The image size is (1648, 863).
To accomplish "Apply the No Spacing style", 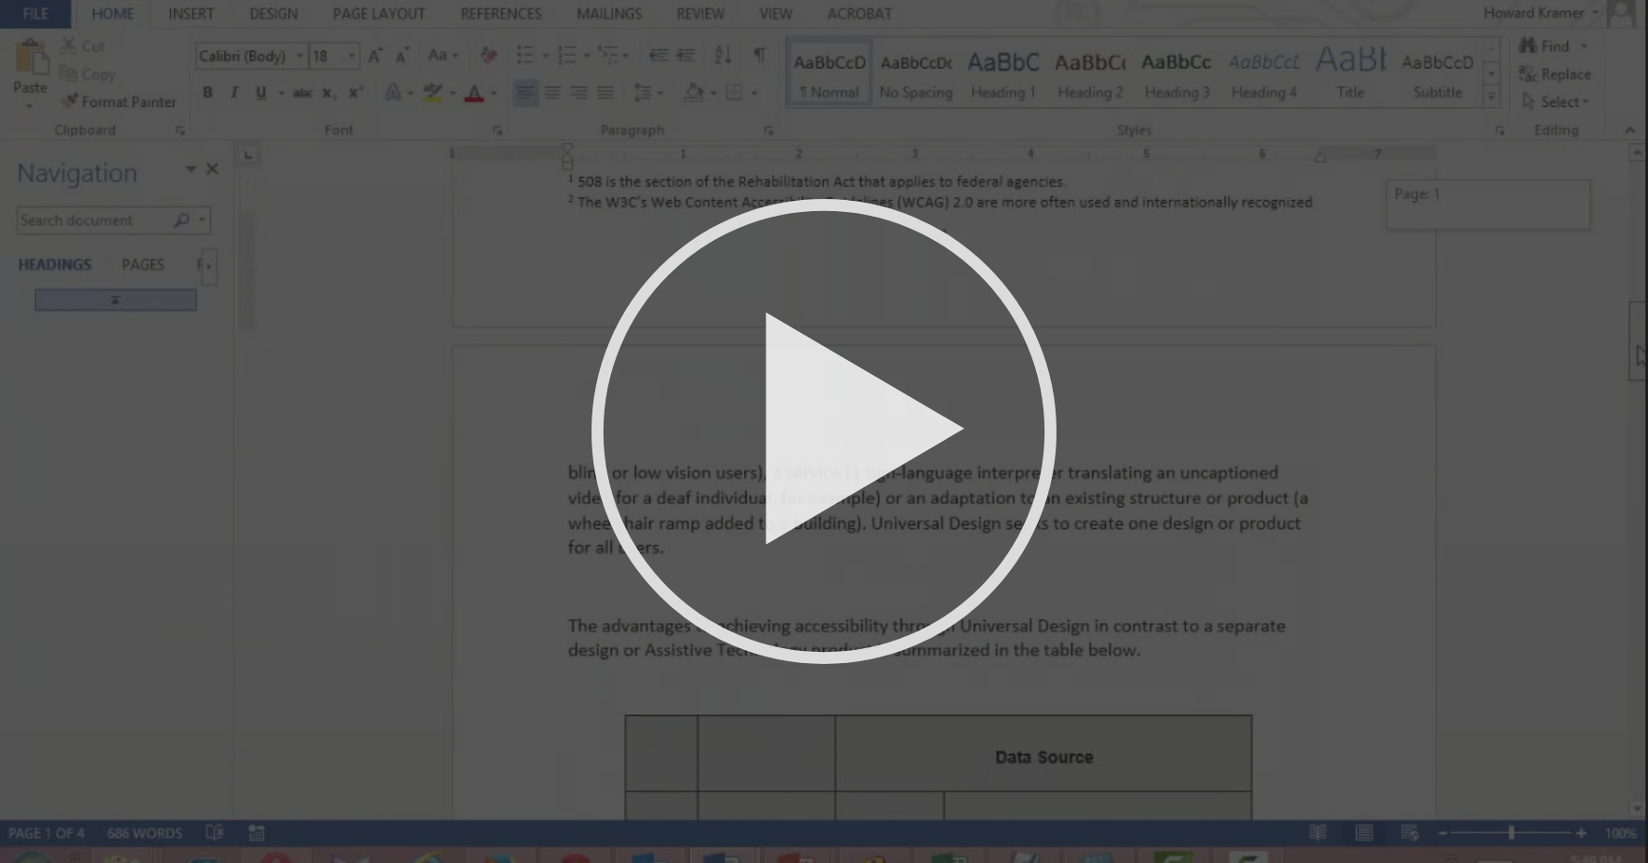I will [916, 74].
